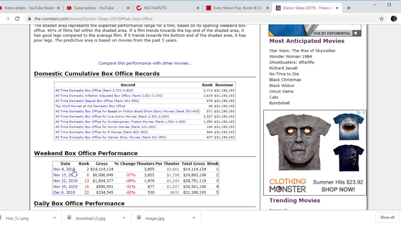
Task: Open downloaded file download (2).jpg
Action: (x=90, y=218)
